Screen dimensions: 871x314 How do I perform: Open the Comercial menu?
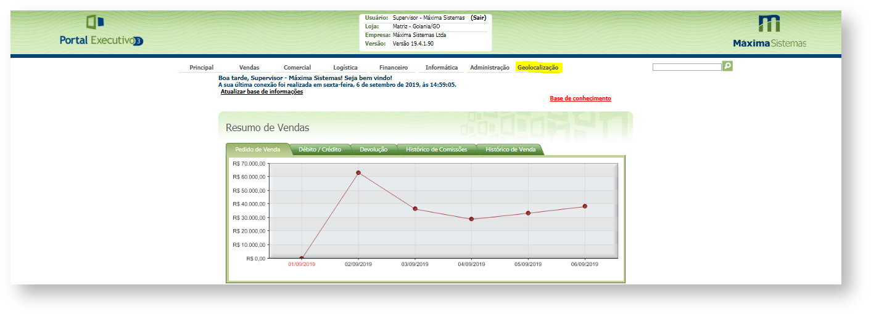tap(297, 68)
